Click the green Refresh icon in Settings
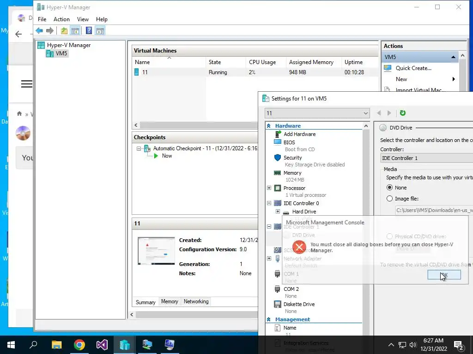 (x=403, y=113)
